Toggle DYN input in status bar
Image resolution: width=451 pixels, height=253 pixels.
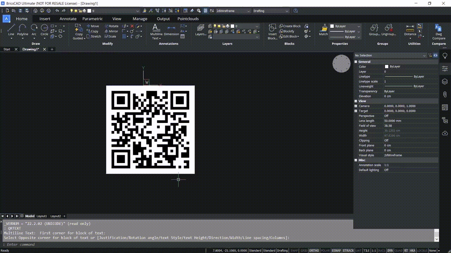pos(390,251)
